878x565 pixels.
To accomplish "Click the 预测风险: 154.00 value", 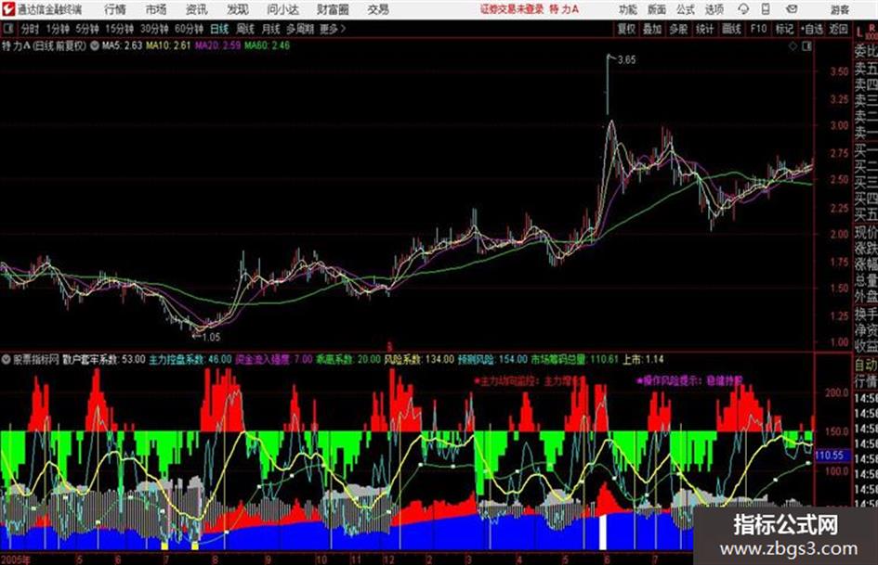I will pyautogui.click(x=492, y=359).
